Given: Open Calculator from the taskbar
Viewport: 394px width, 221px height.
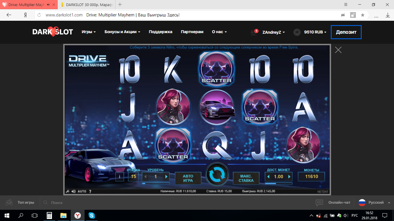Looking at the screenshot, I should [x=49, y=215].
